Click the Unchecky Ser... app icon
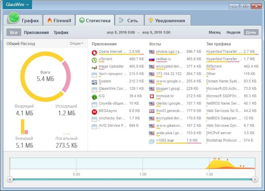The height and width of the screenshot is (191, 265). 94,119
